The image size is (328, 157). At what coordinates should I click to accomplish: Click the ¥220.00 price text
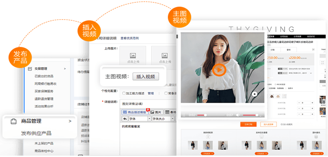[294, 58]
